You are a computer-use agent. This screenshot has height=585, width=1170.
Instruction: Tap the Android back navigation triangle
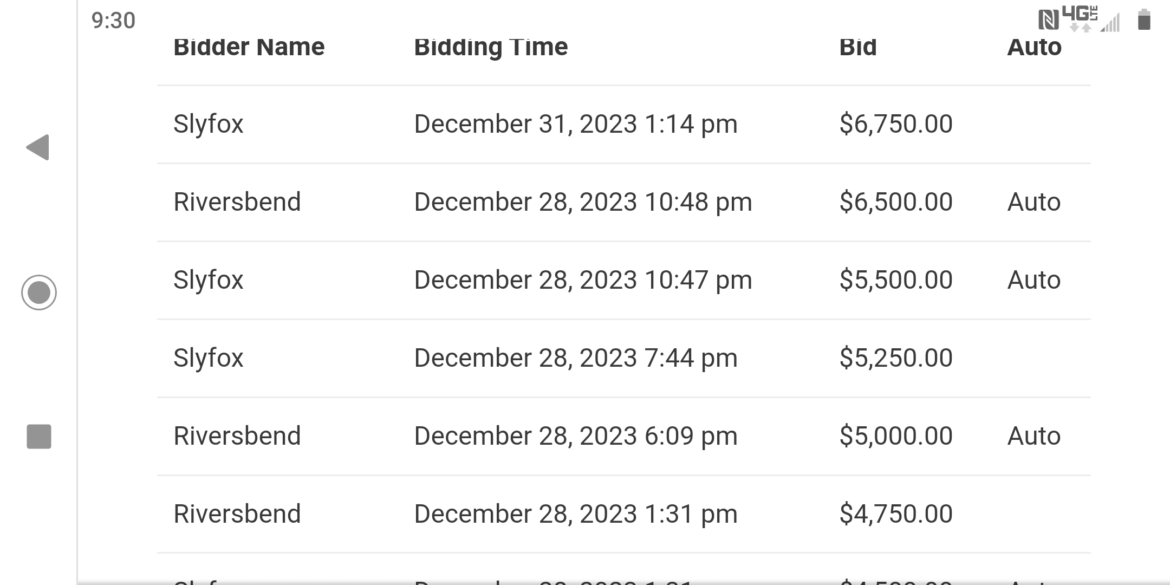pos(38,147)
